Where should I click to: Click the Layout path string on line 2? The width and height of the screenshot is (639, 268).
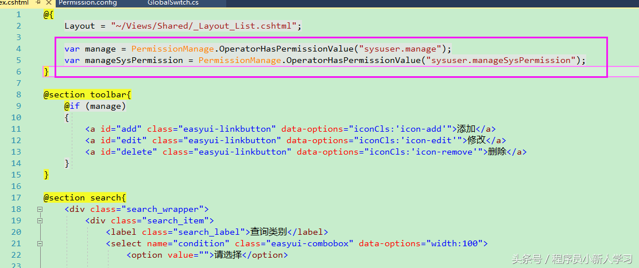click(x=204, y=26)
